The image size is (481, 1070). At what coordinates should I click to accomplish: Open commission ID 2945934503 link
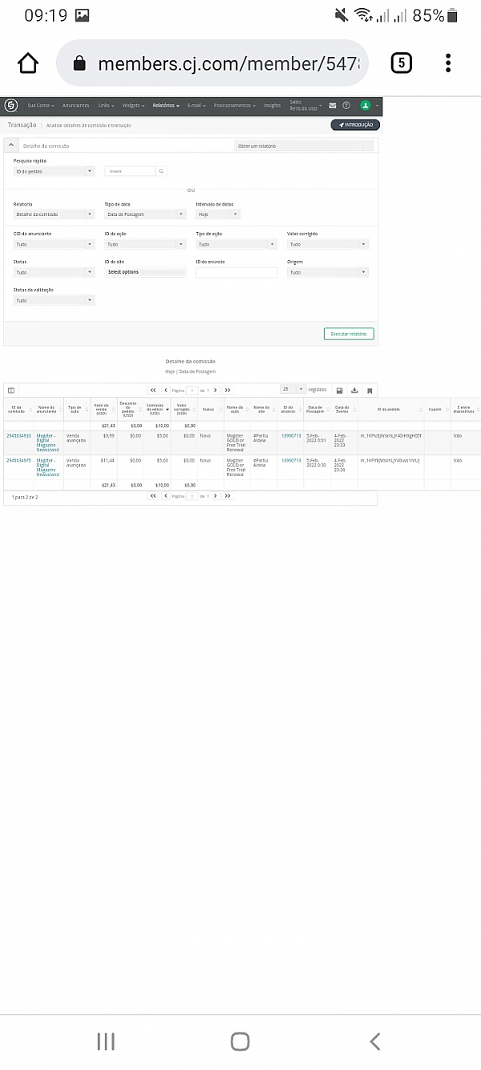(x=18, y=435)
